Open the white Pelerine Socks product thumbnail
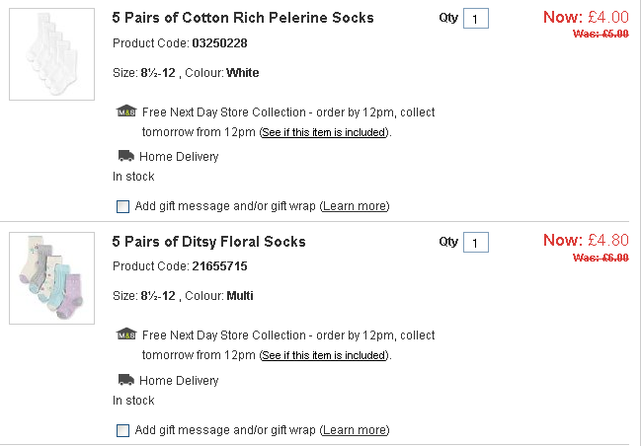The height and width of the screenshot is (446, 641). pyautogui.click(x=51, y=55)
